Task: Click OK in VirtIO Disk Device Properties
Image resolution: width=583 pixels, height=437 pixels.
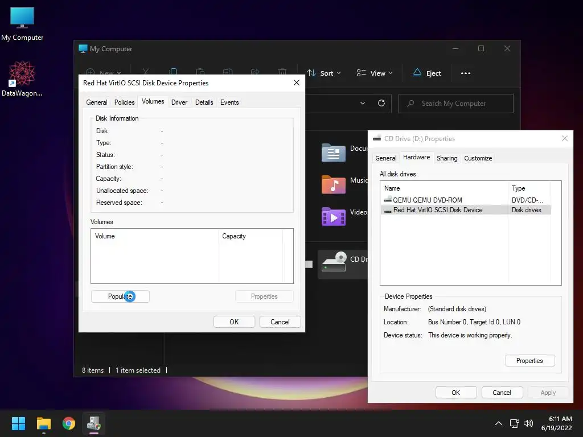Action: point(234,322)
